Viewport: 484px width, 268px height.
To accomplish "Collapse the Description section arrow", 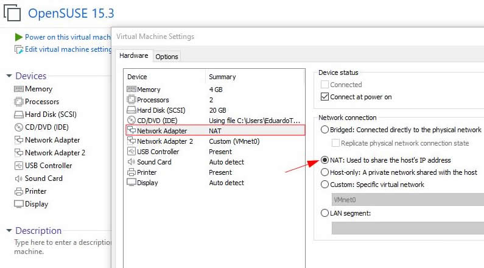I will 9,231.
